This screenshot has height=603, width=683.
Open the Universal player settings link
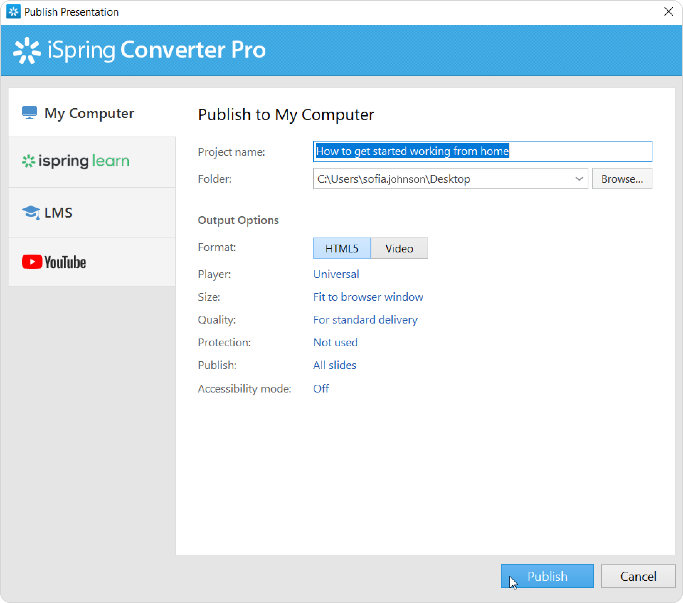[x=336, y=274]
